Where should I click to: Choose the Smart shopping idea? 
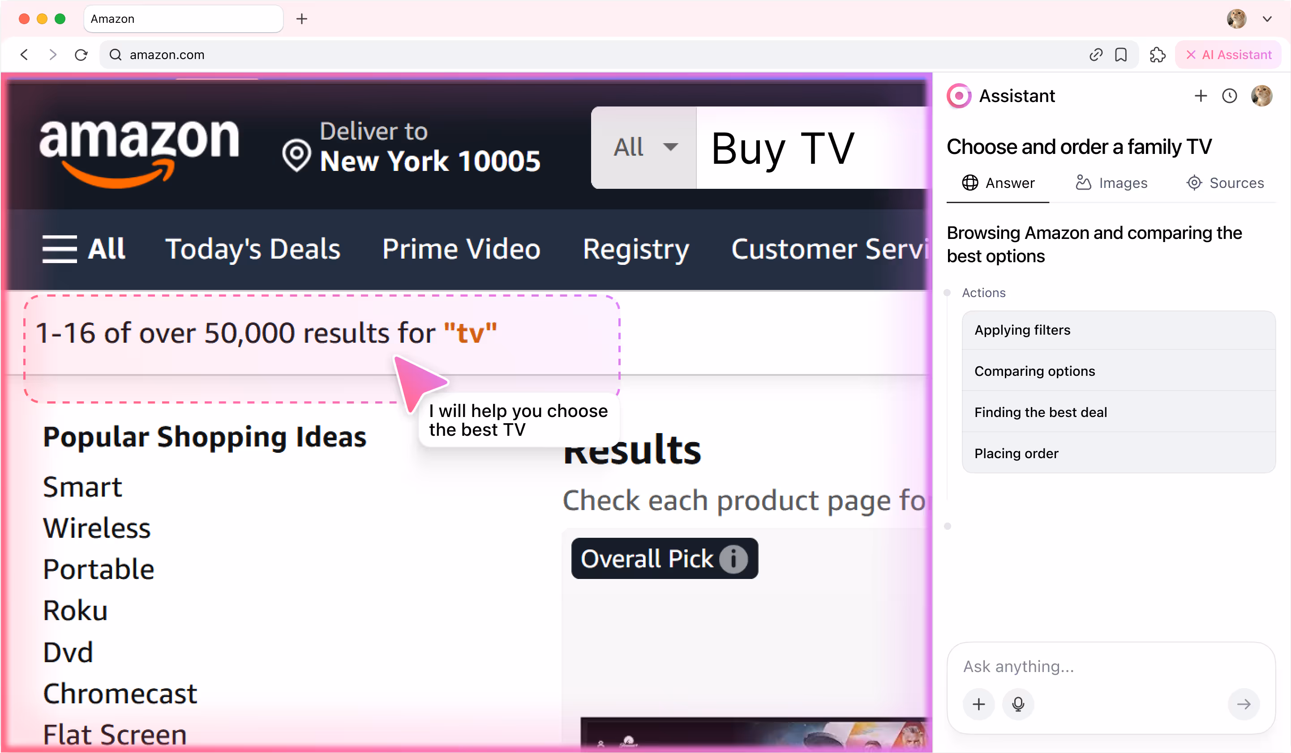tap(82, 487)
